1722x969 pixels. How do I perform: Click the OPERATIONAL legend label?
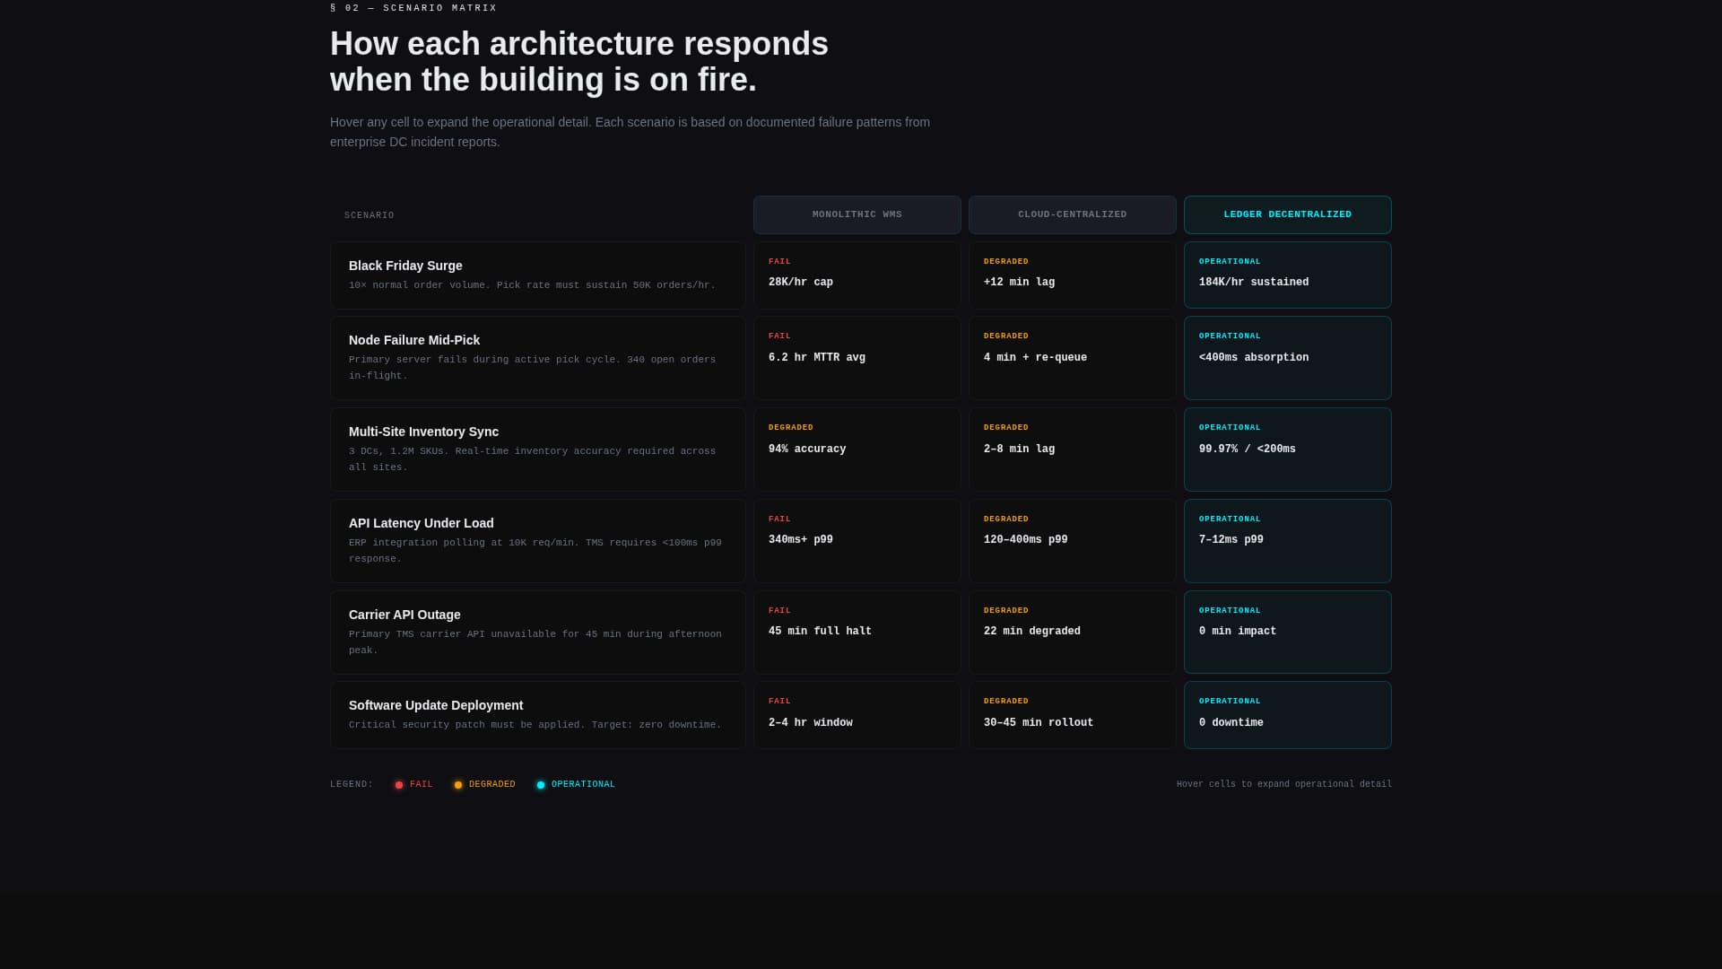tap(583, 784)
